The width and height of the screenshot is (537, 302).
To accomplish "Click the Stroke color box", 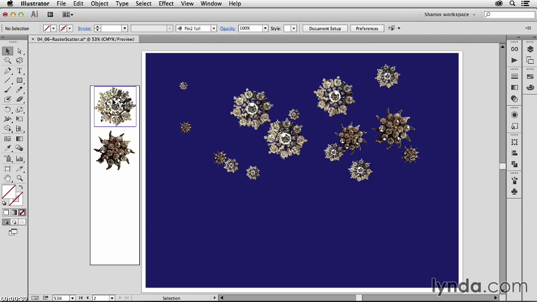I will pos(17,198).
